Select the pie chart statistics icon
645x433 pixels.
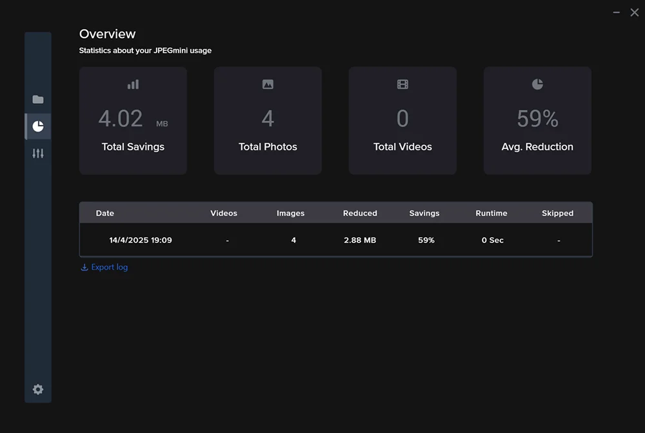[38, 126]
